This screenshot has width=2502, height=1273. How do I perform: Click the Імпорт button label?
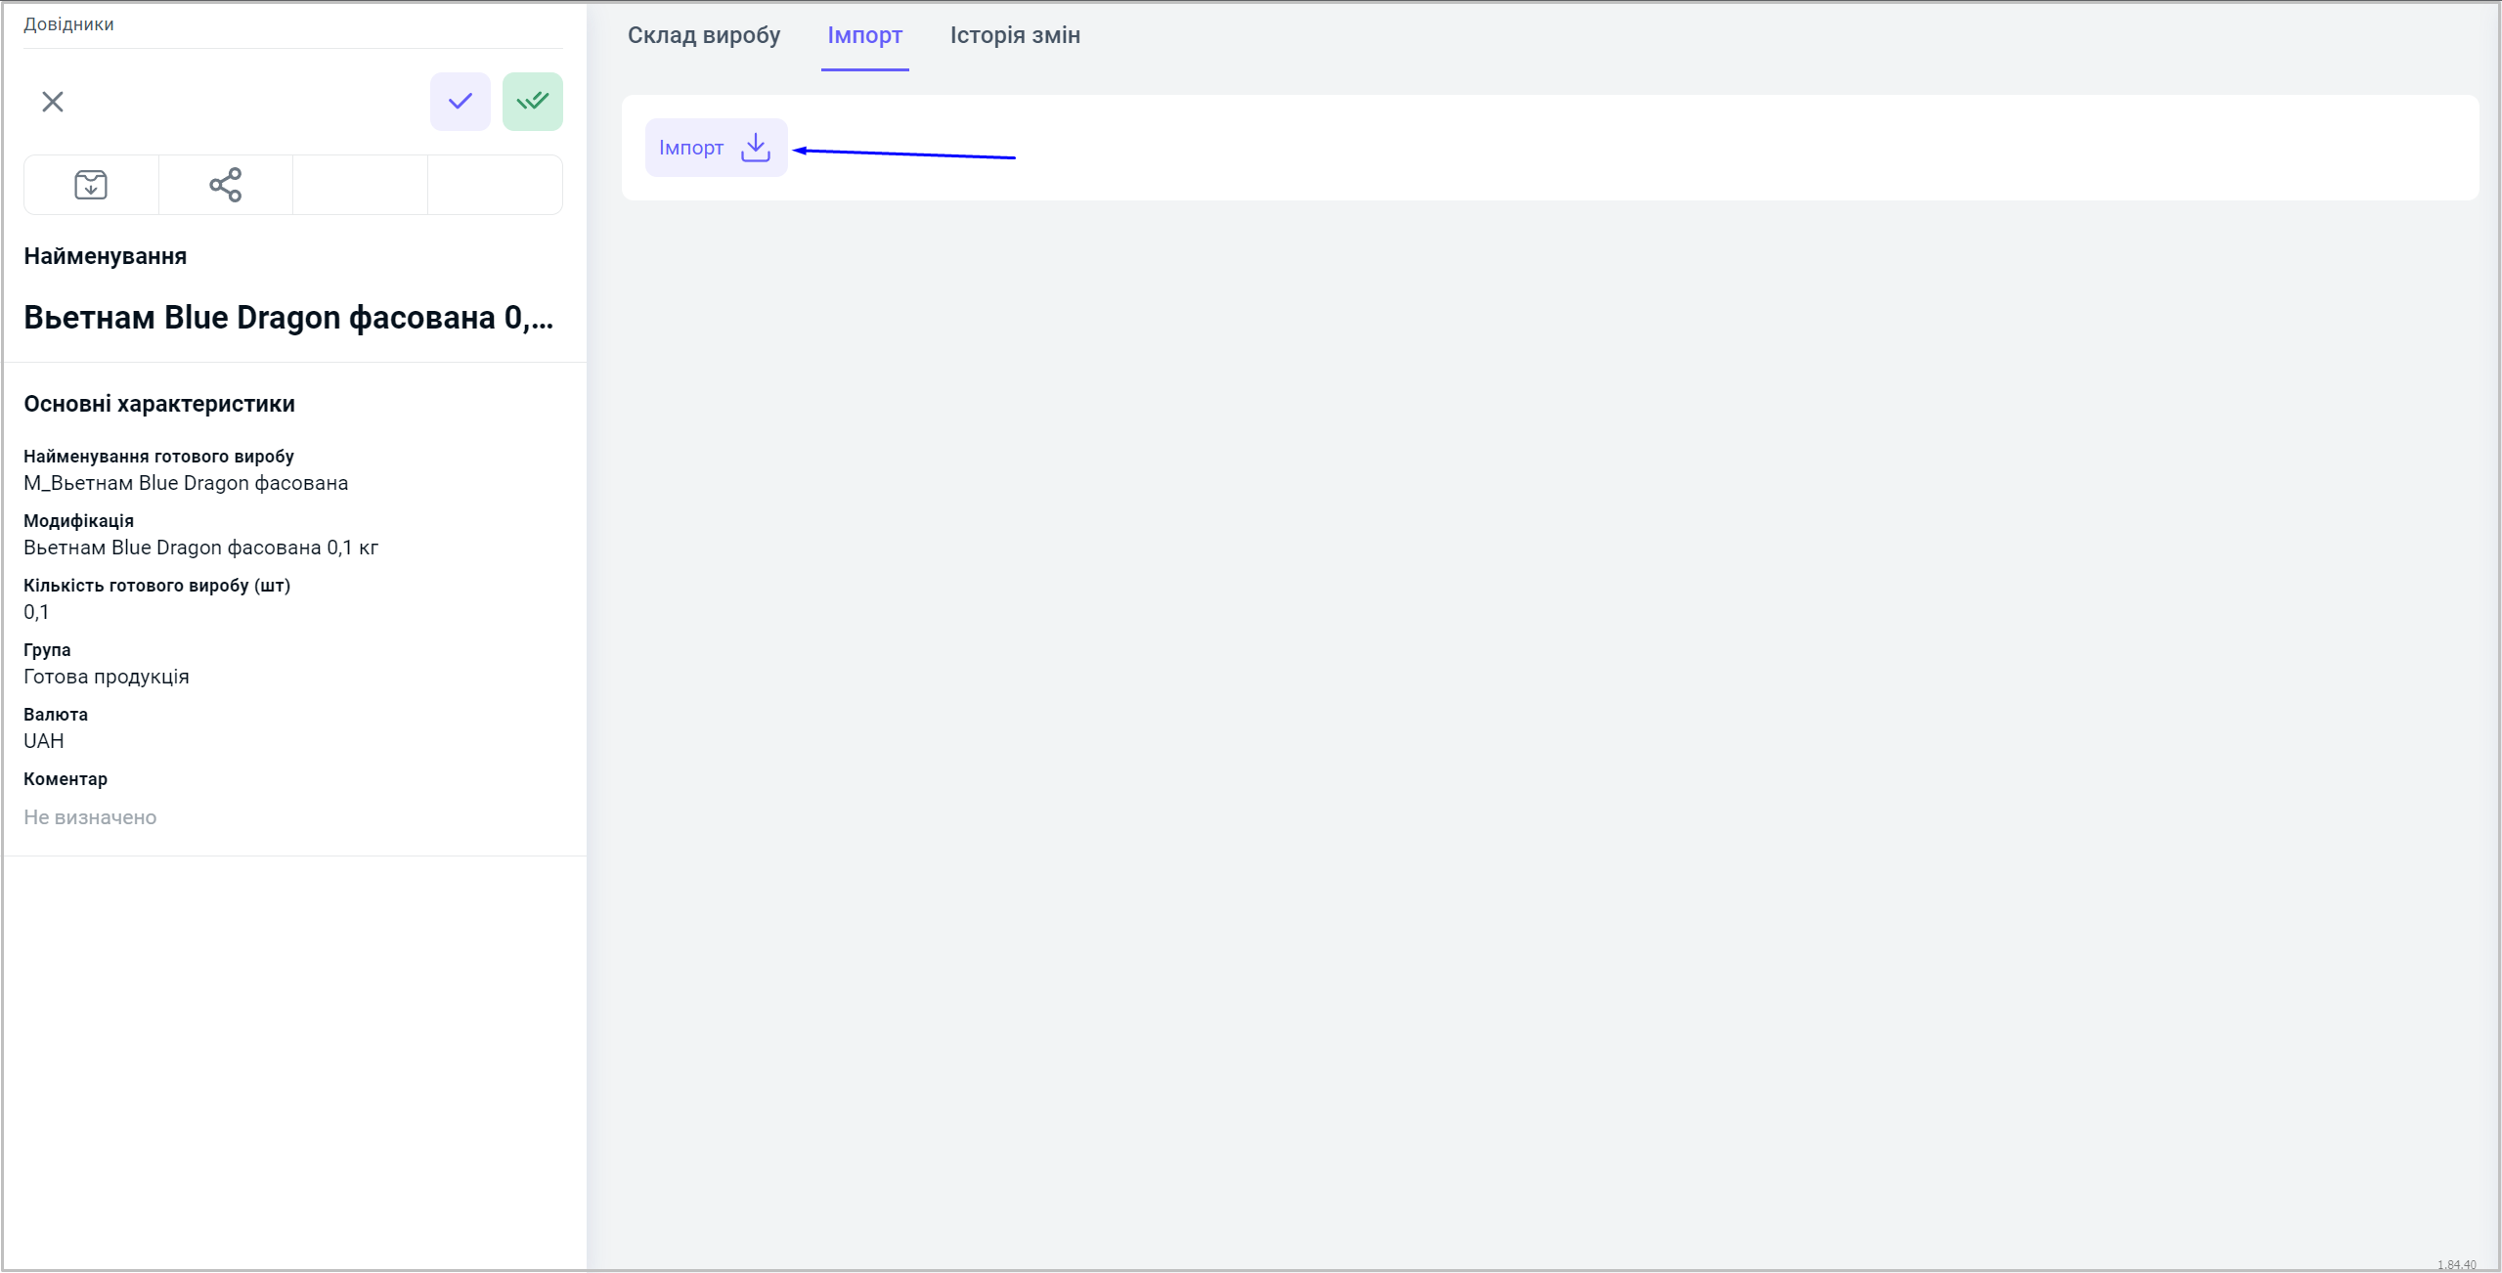click(691, 148)
